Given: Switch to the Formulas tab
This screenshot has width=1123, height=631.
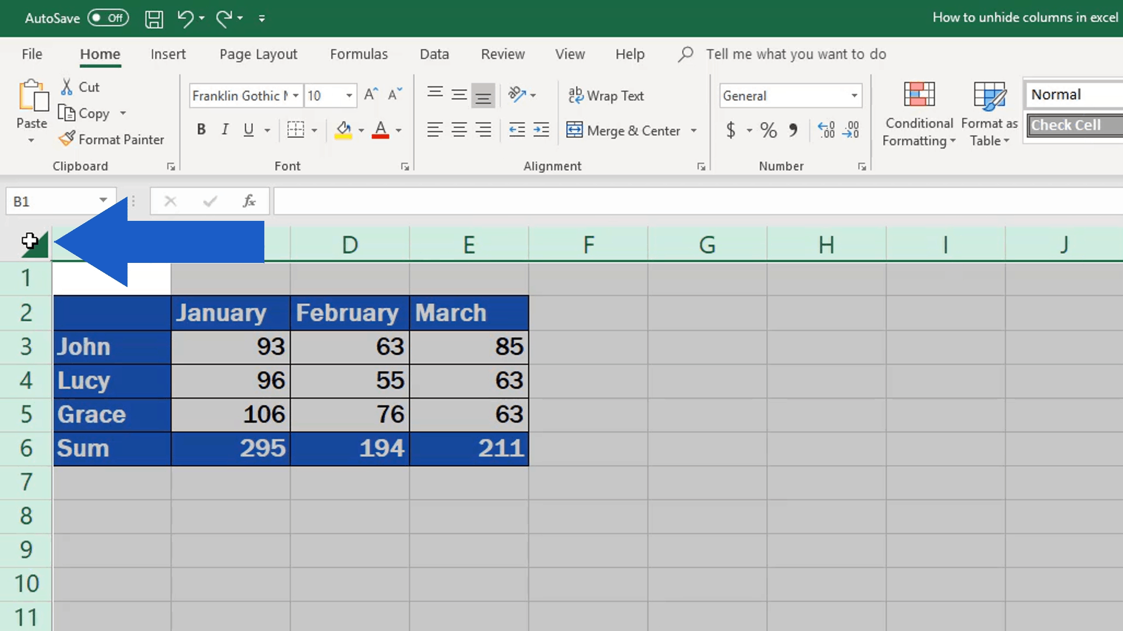Looking at the screenshot, I should tap(359, 54).
